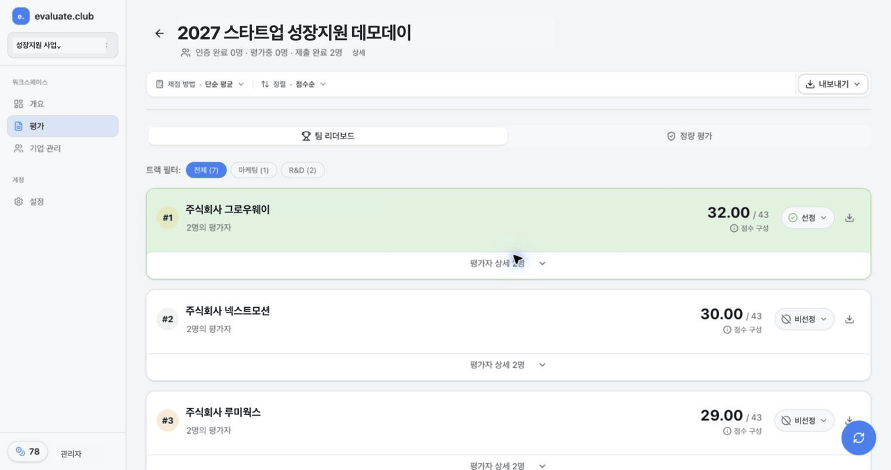Select 평가 in the sidebar
The image size is (891, 470).
(x=63, y=126)
